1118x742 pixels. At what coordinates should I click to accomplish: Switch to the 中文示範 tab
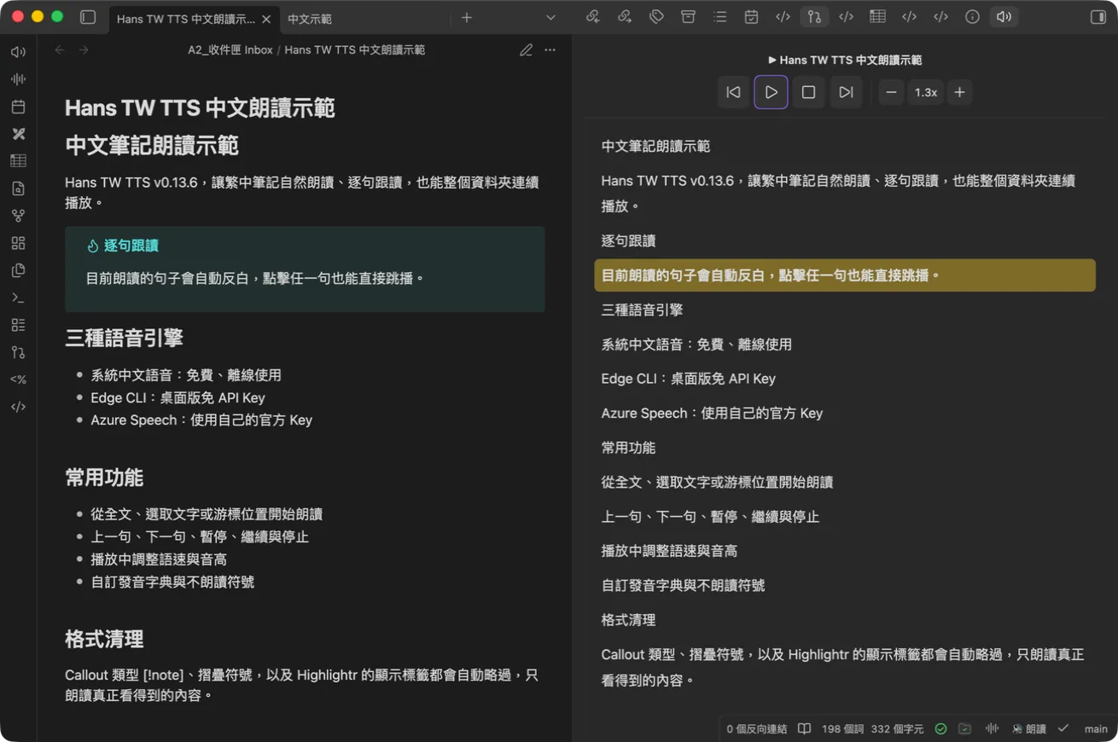tap(310, 19)
